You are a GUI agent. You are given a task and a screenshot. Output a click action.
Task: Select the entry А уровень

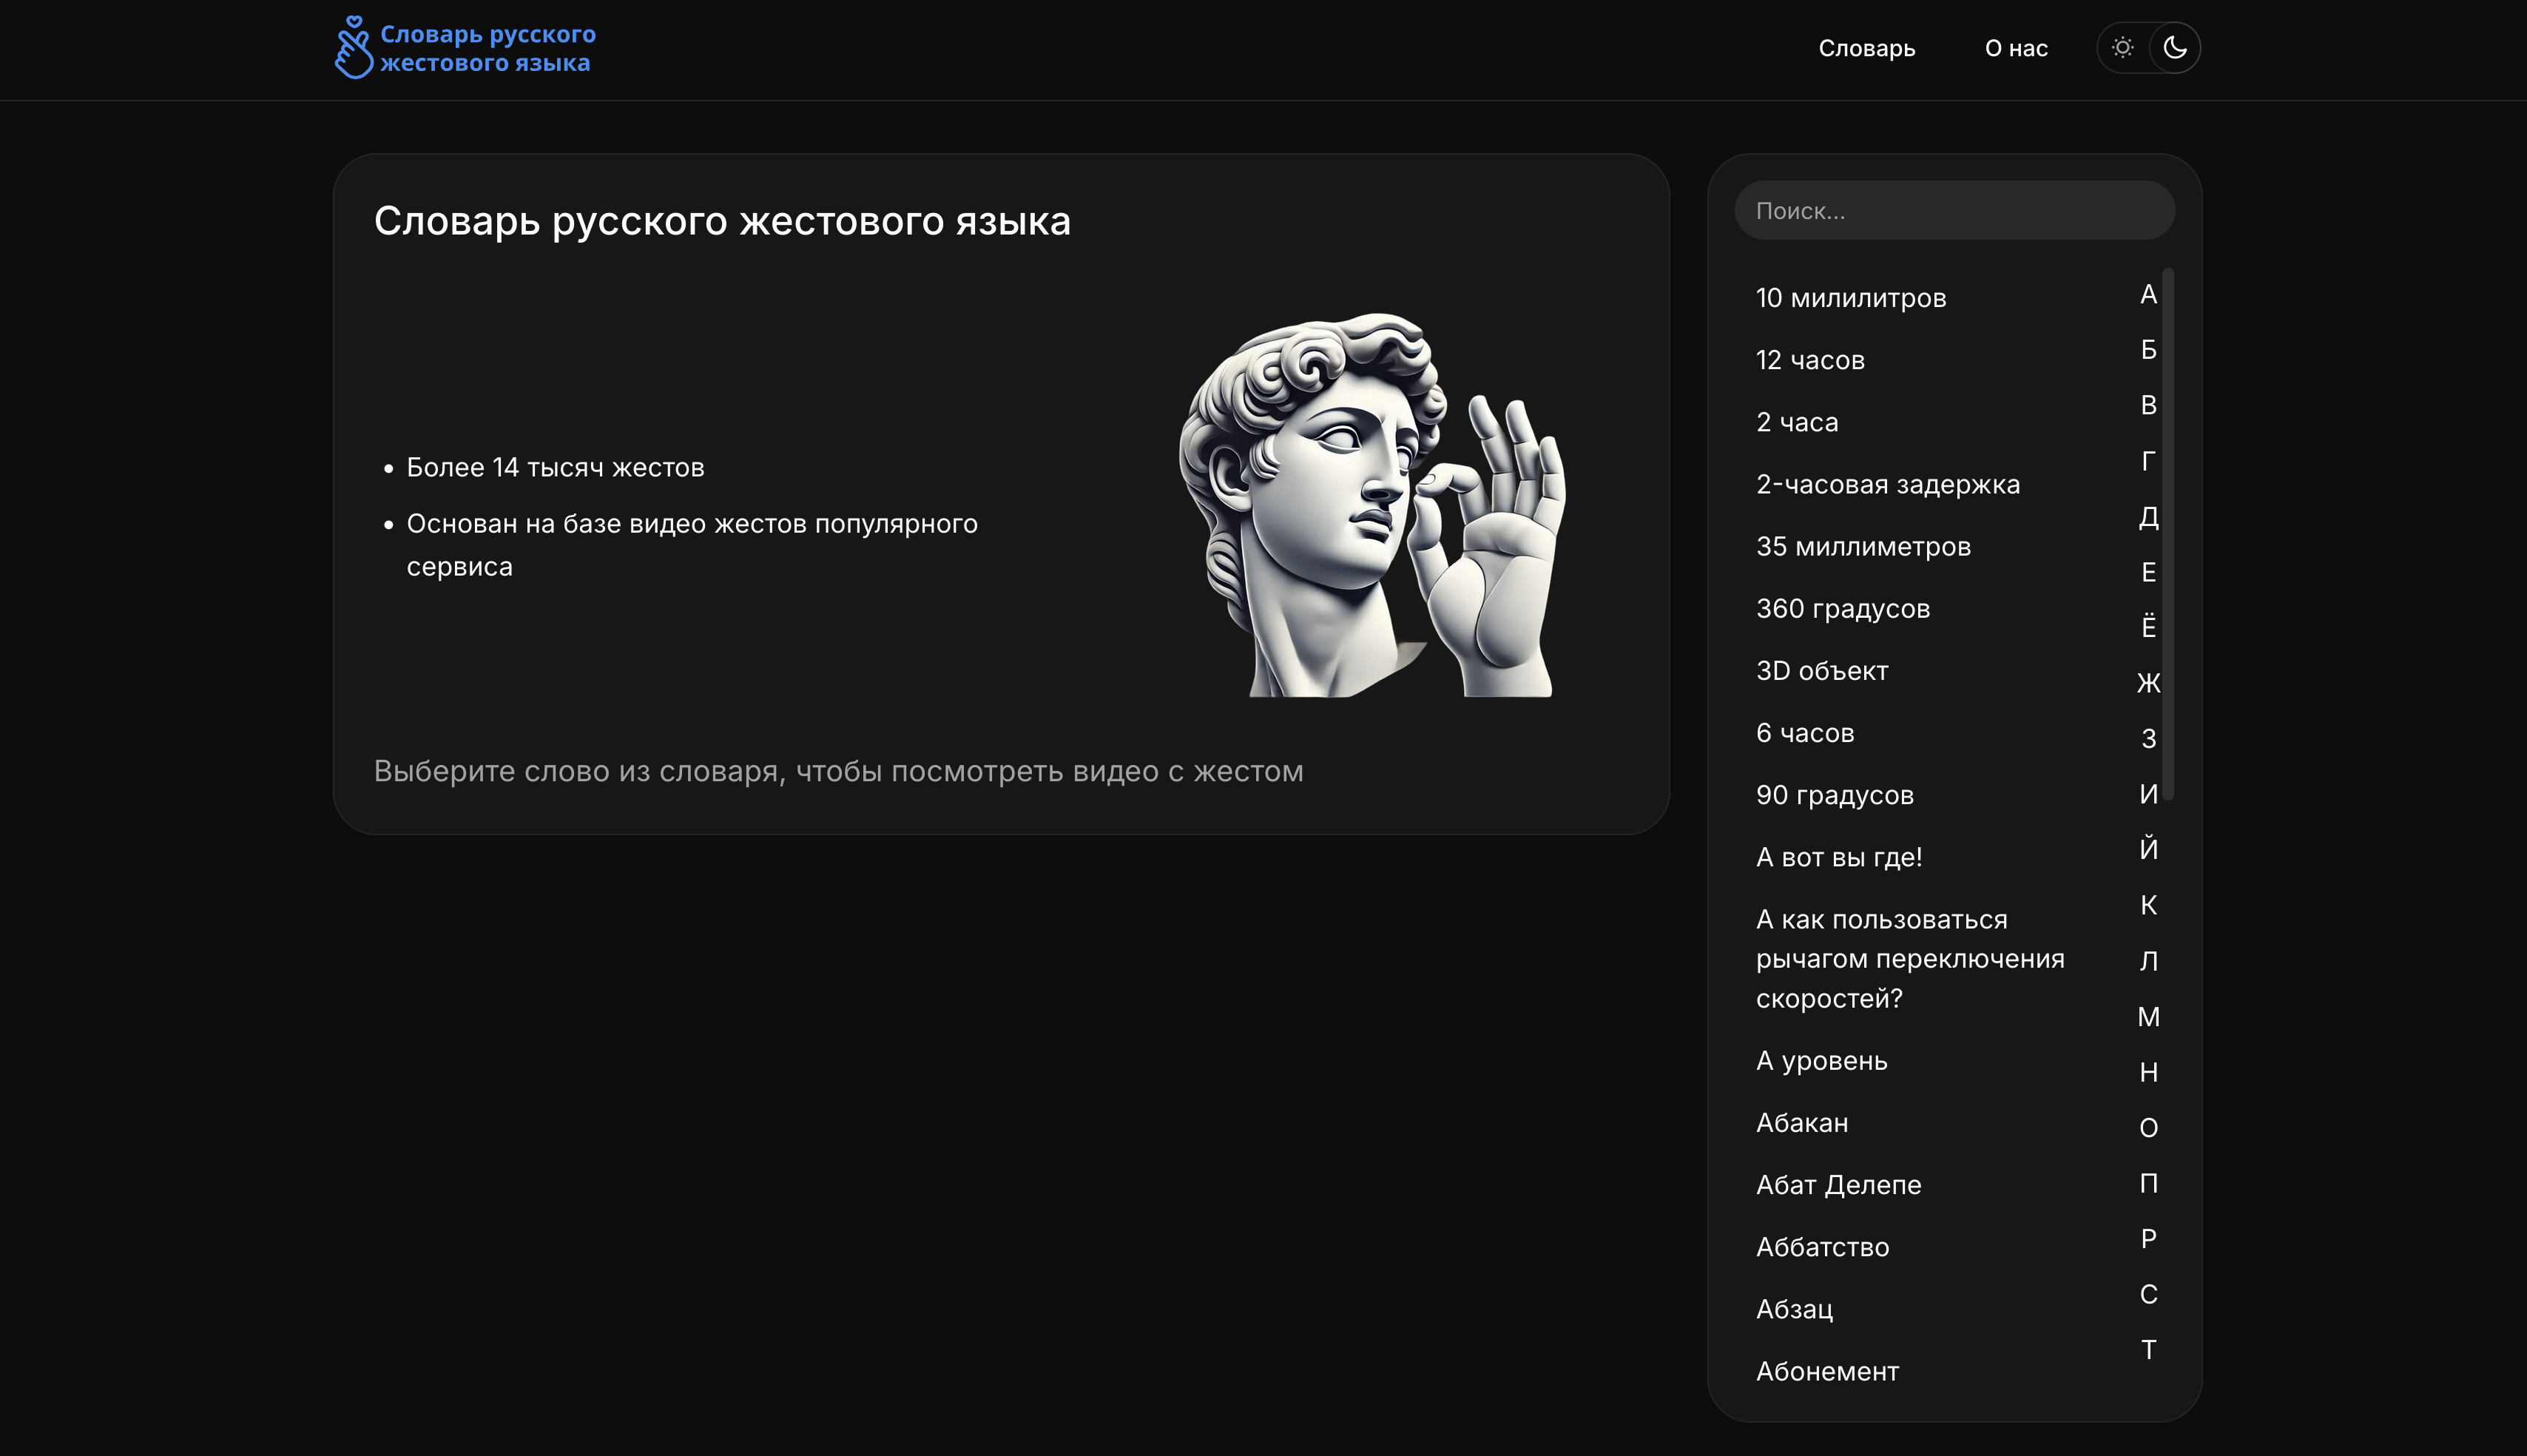1821,1060
